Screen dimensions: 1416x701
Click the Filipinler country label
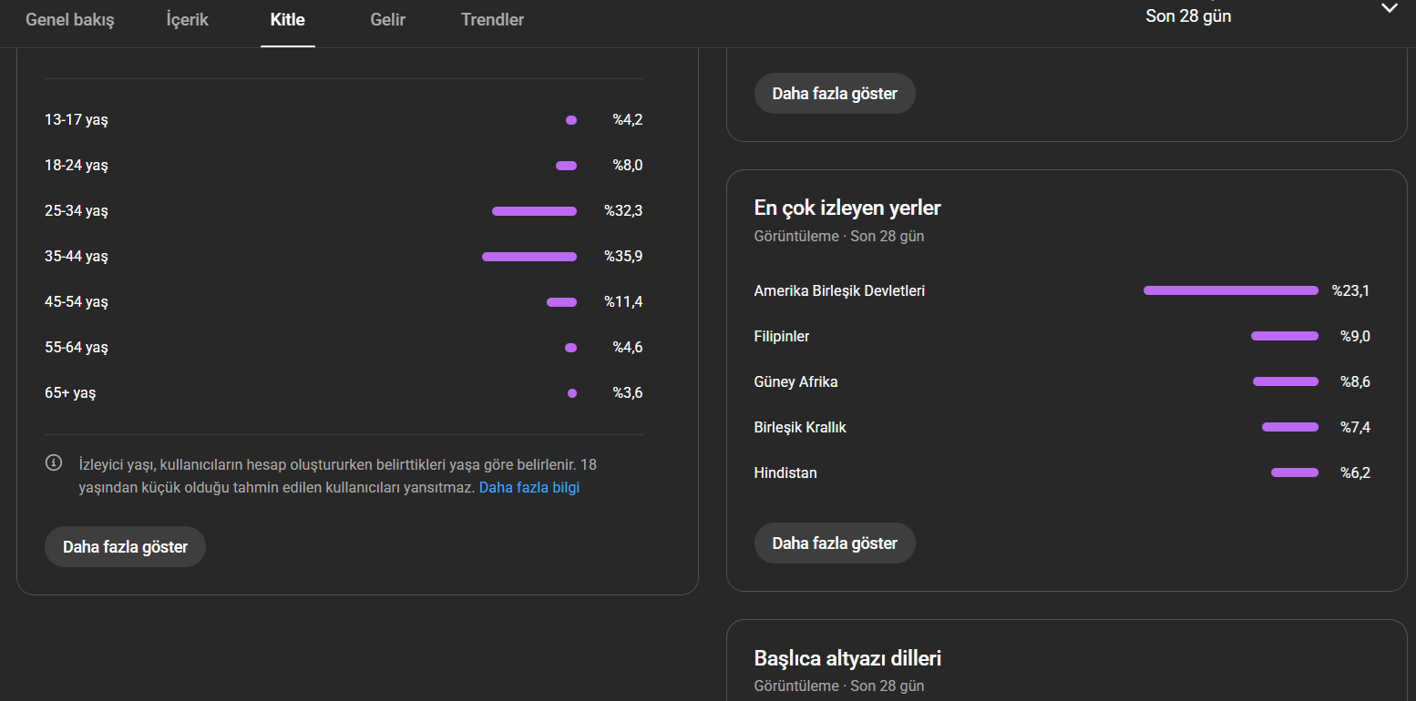coord(782,337)
